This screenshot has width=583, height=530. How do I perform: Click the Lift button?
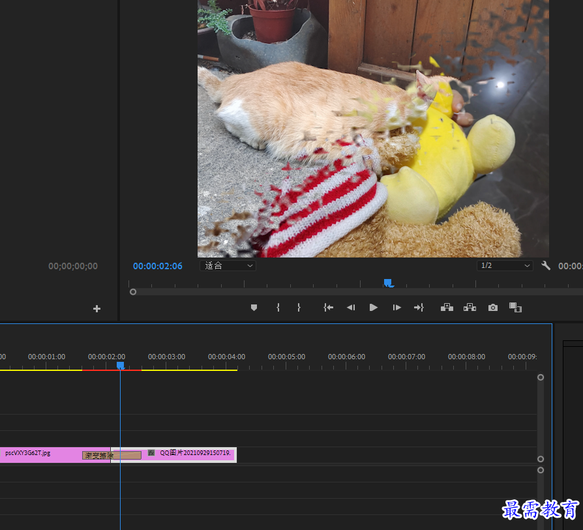(447, 307)
